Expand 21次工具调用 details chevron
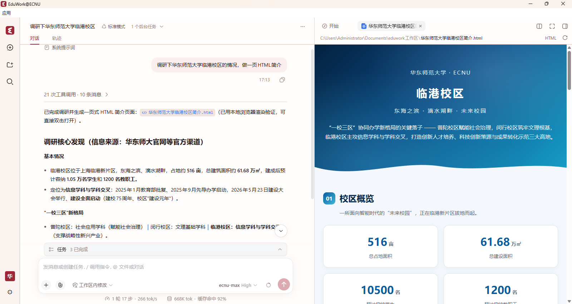Image resolution: width=572 pixels, height=304 pixels. (x=107, y=95)
